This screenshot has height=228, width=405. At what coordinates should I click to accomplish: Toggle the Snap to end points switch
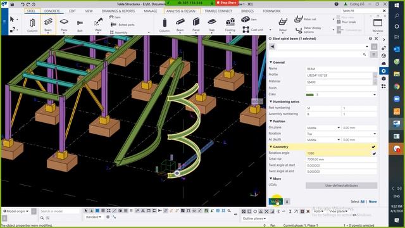coord(249,212)
